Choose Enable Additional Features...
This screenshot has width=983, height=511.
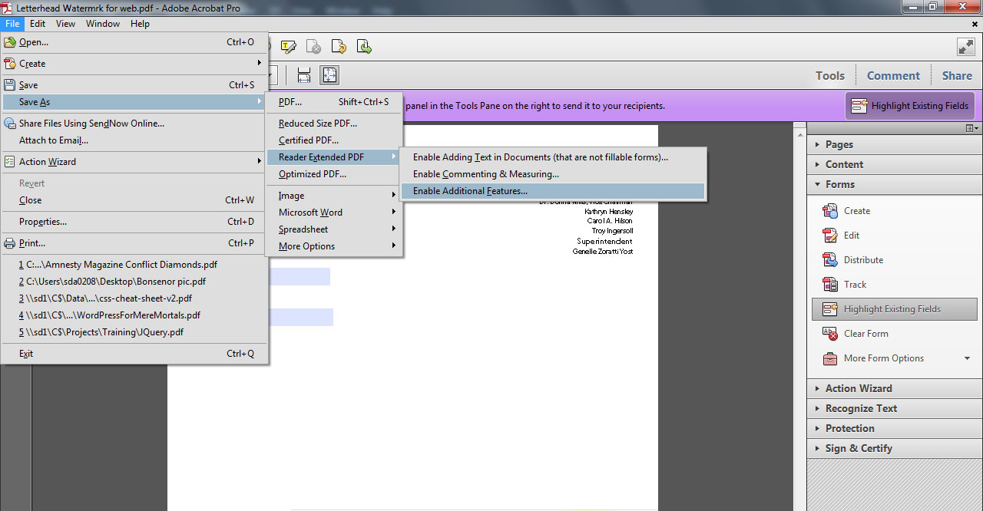[553, 191]
